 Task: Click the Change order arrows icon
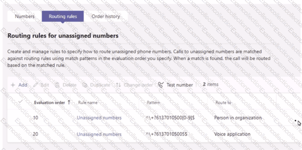pyautogui.click(x=118, y=85)
